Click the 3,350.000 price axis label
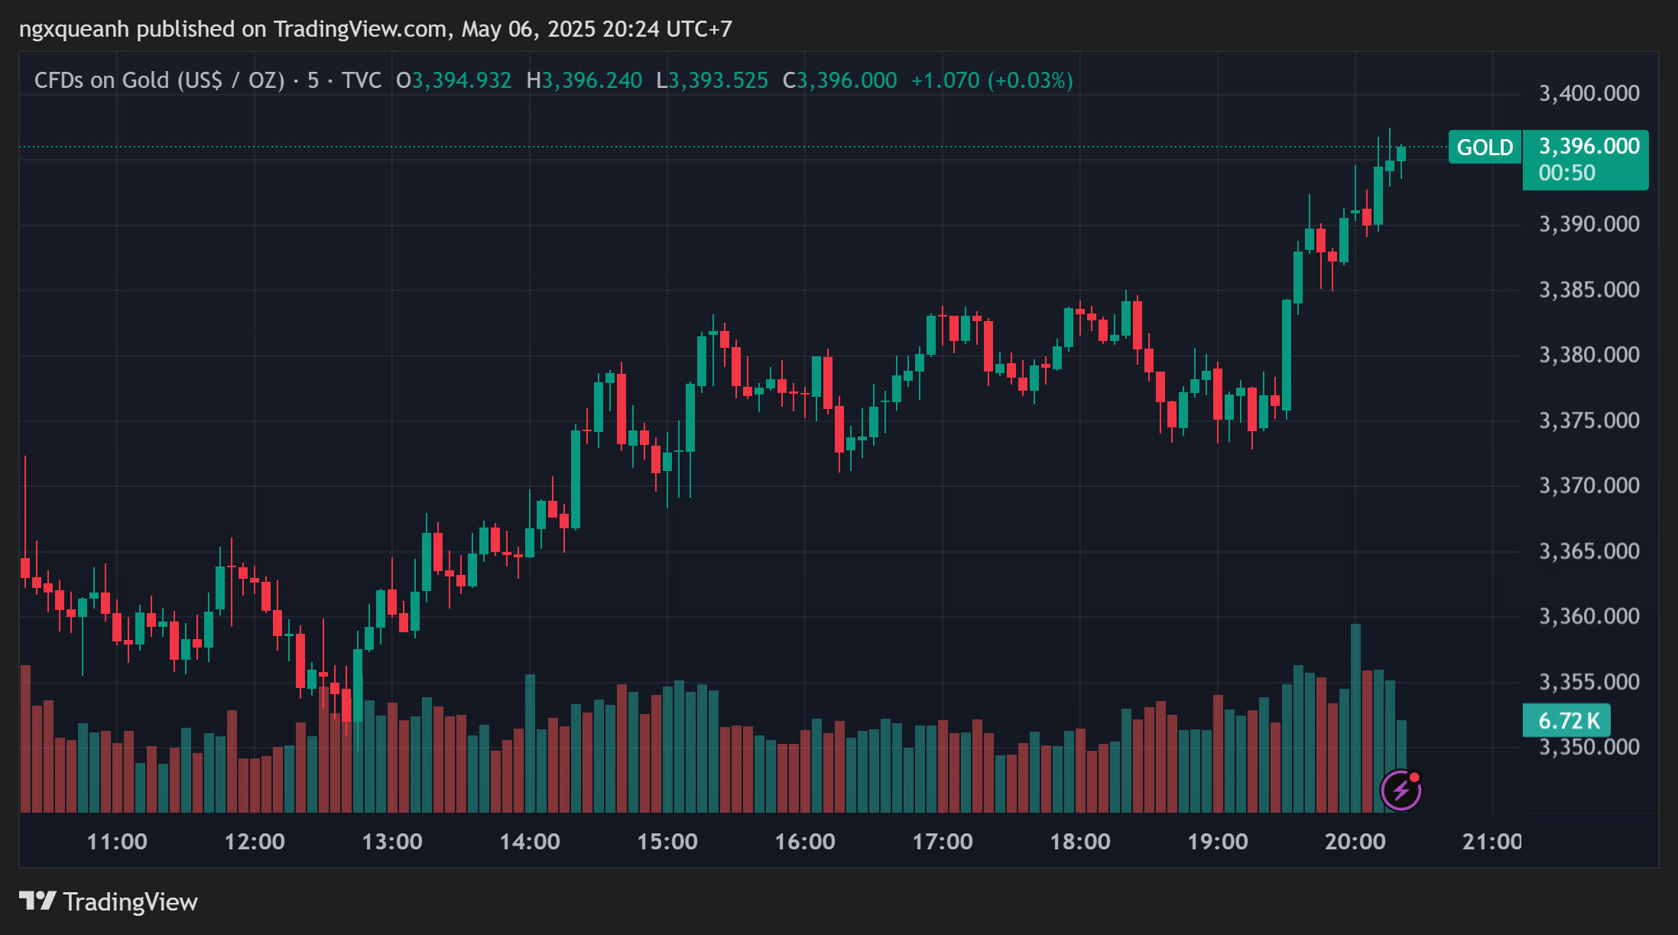This screenshot has height=935, width=1678. pyautogui.click(x=1589, y=747)
